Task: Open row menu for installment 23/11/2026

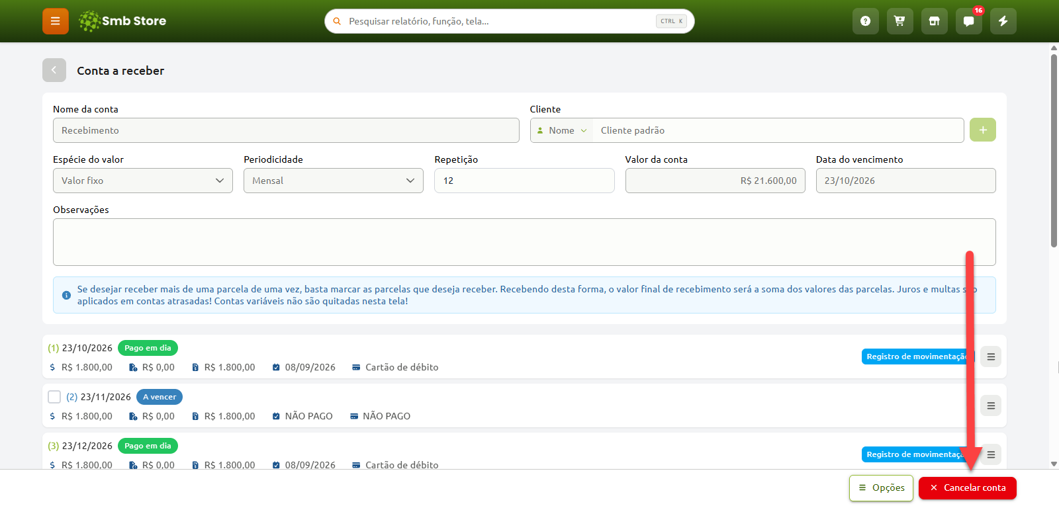Action: [991, 405]
